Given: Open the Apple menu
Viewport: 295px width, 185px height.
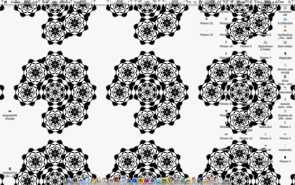Looking at the screenshot, I should click(x=5, y=2).
